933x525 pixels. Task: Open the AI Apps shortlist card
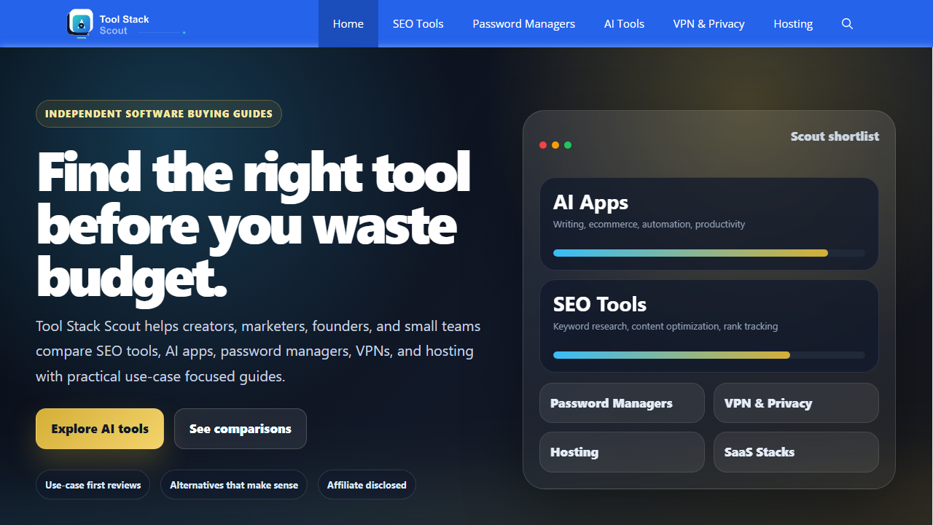[709, 224]
